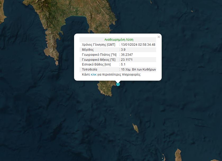Image resolution: width=222 pixels, height=161 pixels.
Task: Click the latitude value 36.2347
Action: [127, 55]
